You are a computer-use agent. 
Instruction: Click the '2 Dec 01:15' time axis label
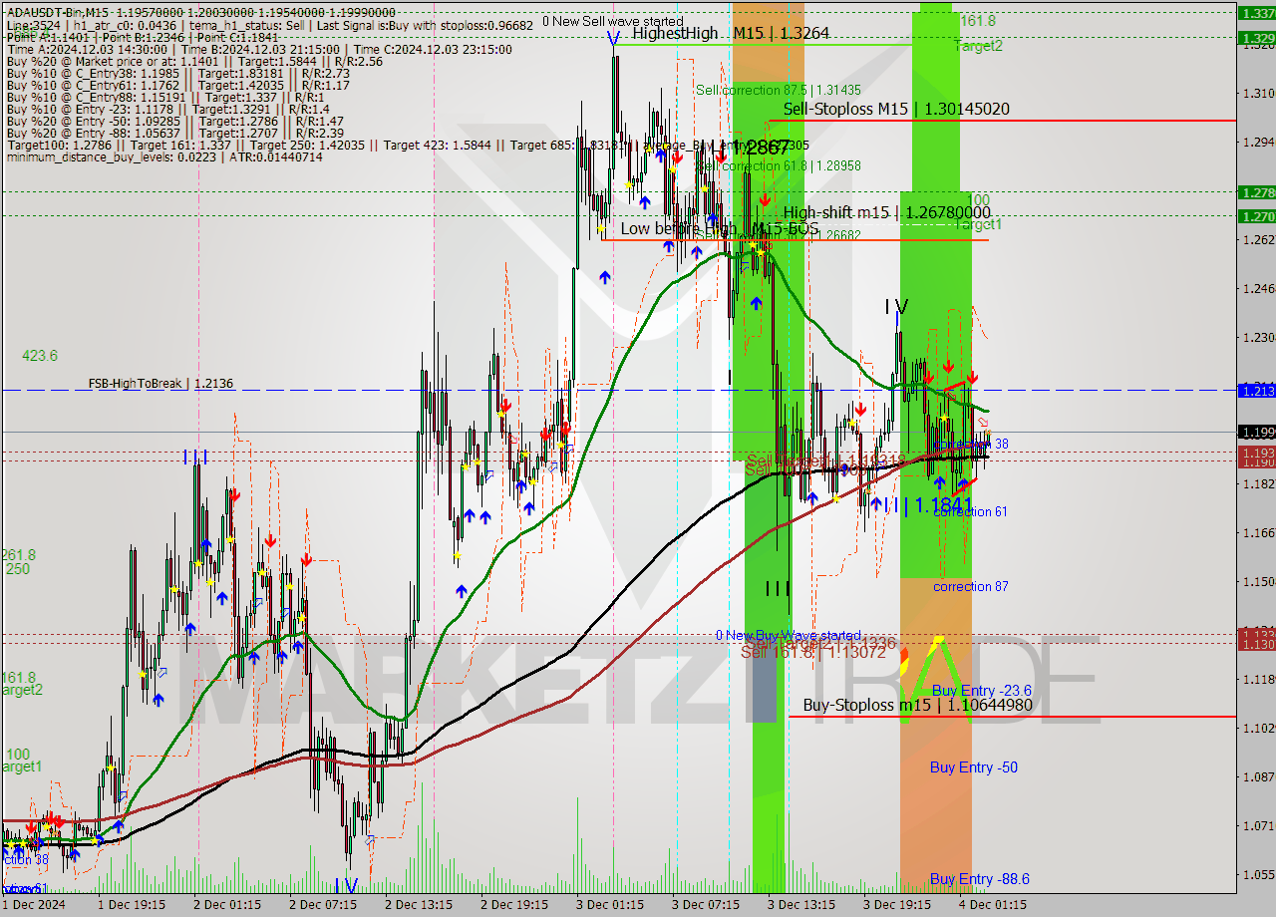coord(226,905)
